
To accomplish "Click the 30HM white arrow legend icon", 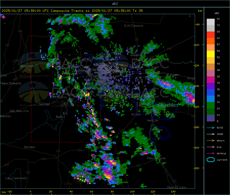I will (x=211, y=134).
